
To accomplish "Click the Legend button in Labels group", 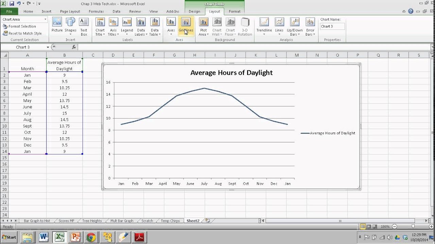I will (127, 27).
